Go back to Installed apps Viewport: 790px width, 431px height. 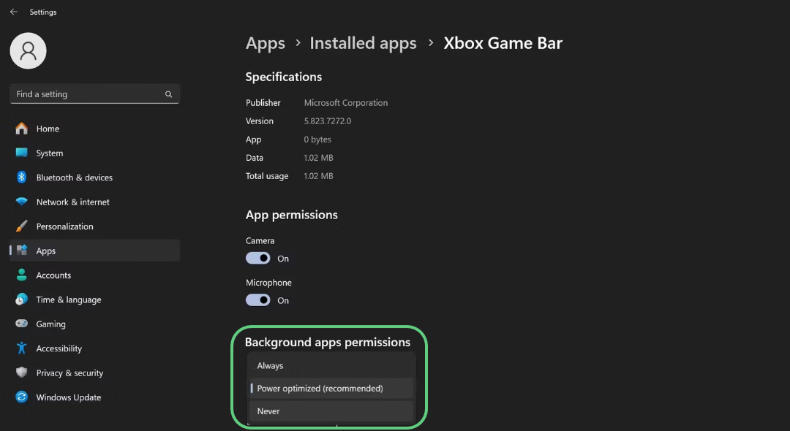click(363, 43)
